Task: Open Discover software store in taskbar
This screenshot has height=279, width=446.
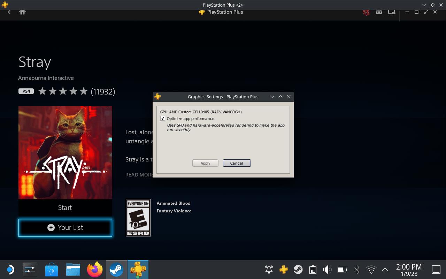Action: pyautogui.click(x=52, y=270)
